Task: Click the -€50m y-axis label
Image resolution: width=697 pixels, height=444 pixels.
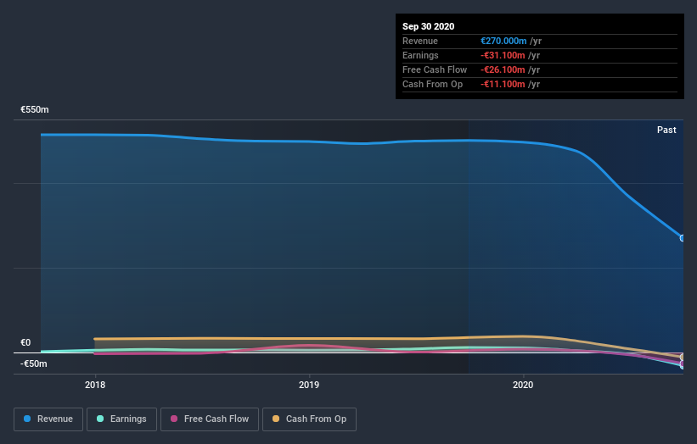Action: coord(33,364)
